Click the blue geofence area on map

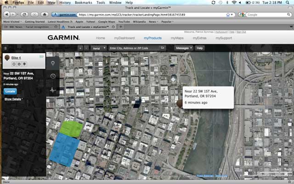click(x=64, y=149)
